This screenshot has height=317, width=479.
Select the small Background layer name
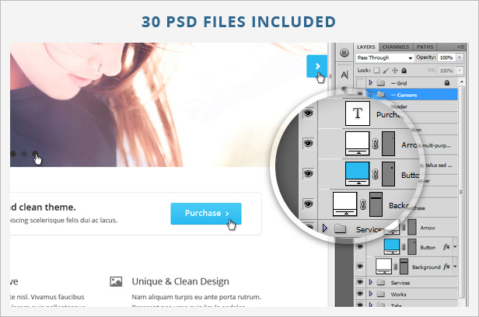[x=426, y=267]
